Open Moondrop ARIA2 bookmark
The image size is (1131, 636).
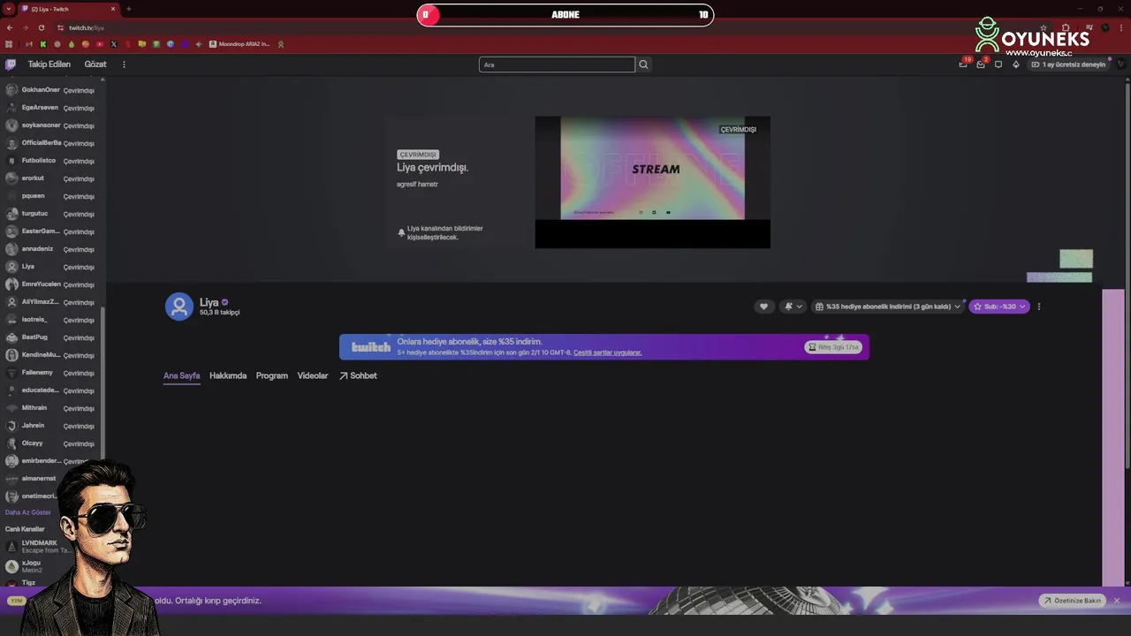point(239,44)
